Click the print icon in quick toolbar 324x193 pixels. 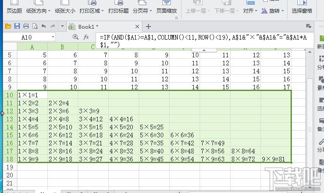point(26,26)
